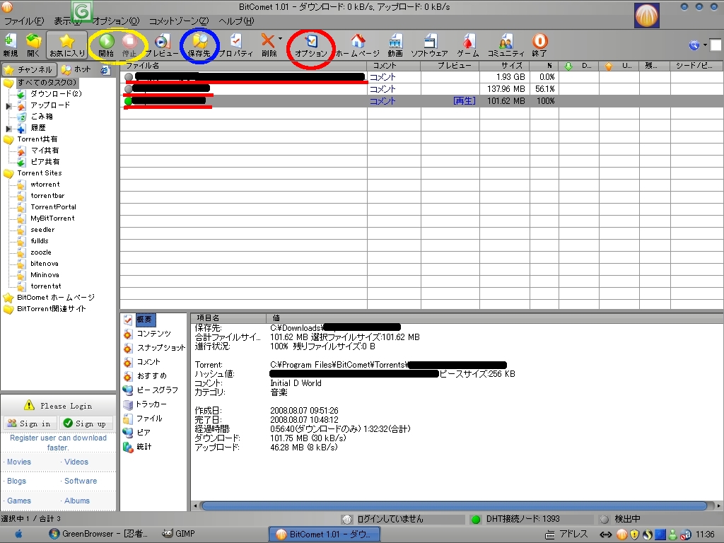Open the コミュニティ toolbar icon

tap(506, 45)
